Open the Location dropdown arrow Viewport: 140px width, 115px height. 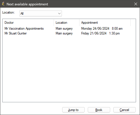click(x=59, y=14)
